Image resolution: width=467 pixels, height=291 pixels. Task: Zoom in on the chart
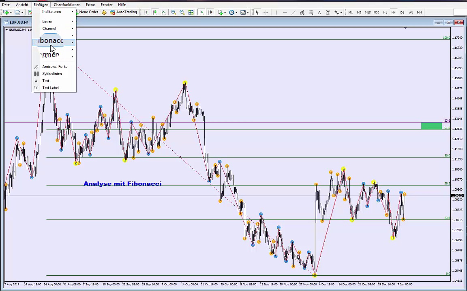pyautogui.click(x=174, y=13)
